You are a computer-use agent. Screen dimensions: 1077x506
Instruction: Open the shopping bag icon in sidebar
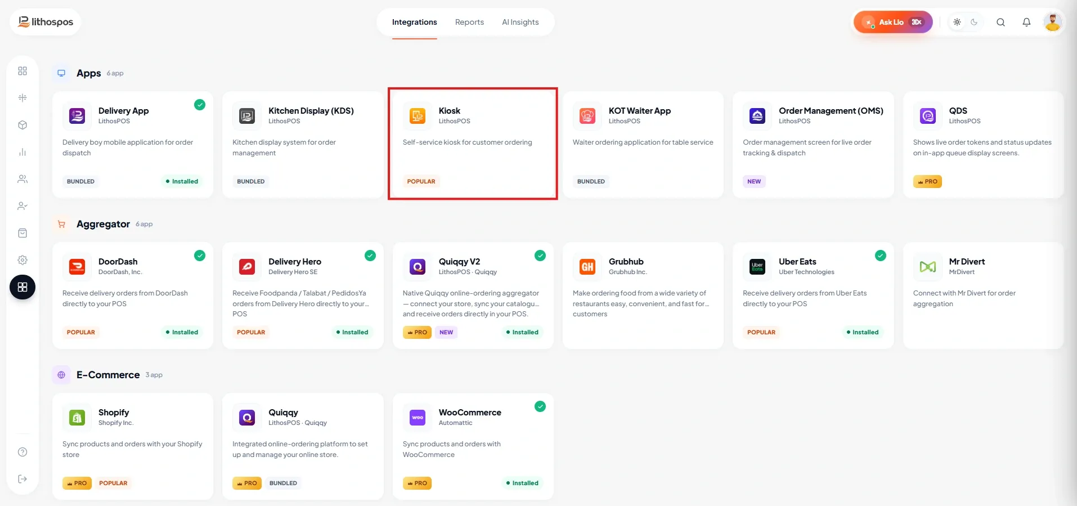tap(23, 233)
